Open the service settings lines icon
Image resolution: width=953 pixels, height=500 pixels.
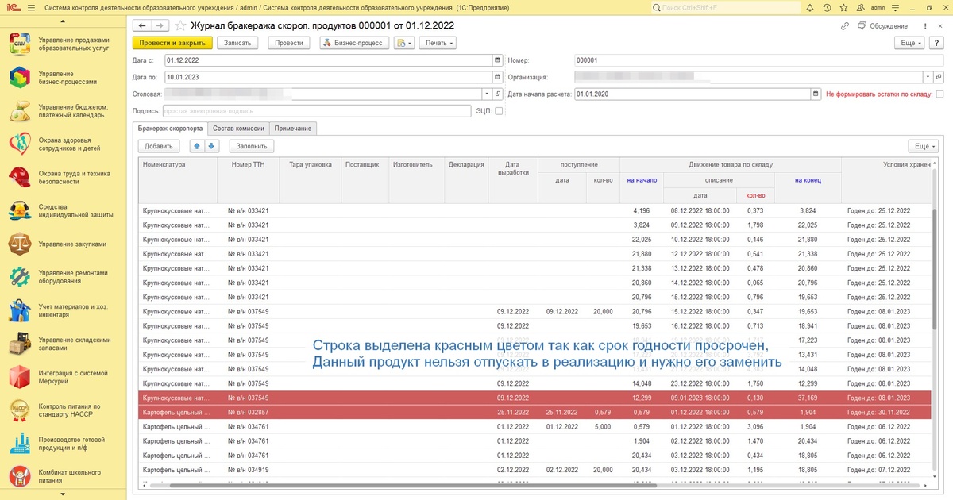click(x=897, y=7)
